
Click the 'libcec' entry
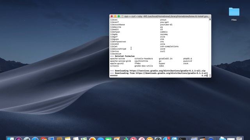pos(114,20)
